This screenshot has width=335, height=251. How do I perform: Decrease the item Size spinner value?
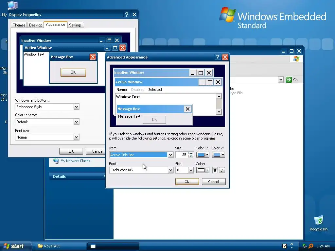point(191,156)
